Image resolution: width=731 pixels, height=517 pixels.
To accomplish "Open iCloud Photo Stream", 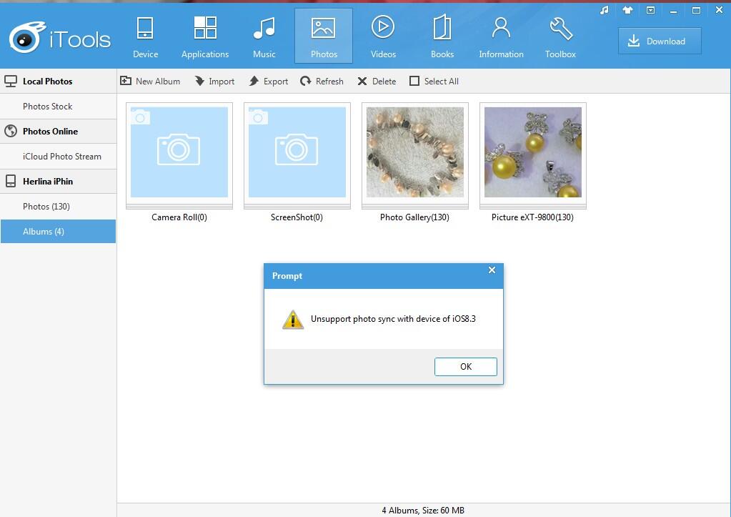I will coord(59,157).
